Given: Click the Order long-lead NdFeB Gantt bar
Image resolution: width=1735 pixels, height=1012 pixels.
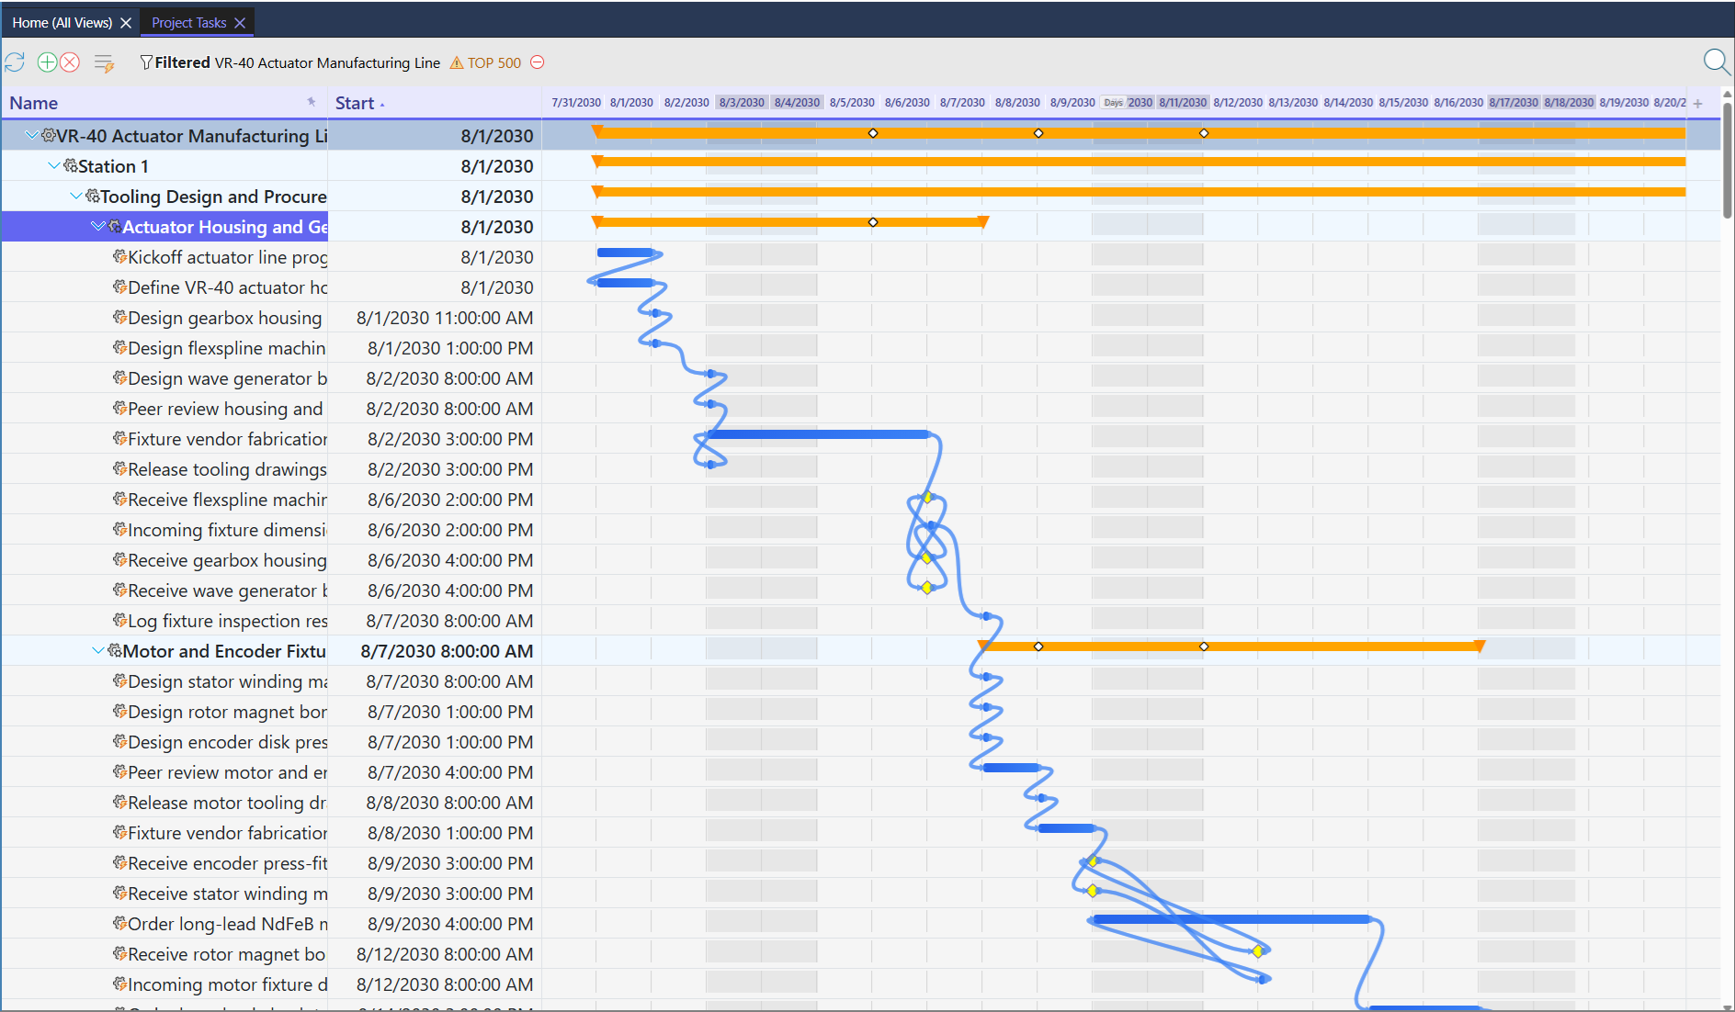Looking at the screenshot, I should point(1231,919).
